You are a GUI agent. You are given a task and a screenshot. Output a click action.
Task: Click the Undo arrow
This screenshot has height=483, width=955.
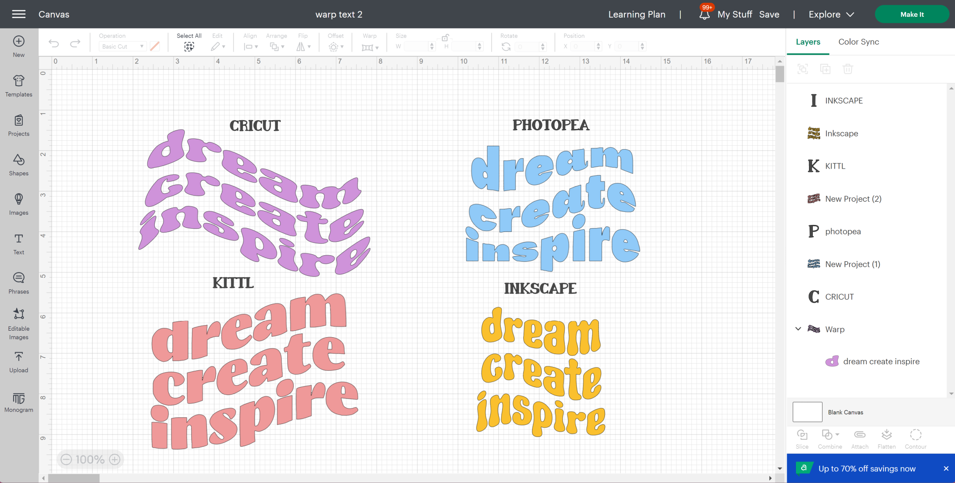(54, 44)
